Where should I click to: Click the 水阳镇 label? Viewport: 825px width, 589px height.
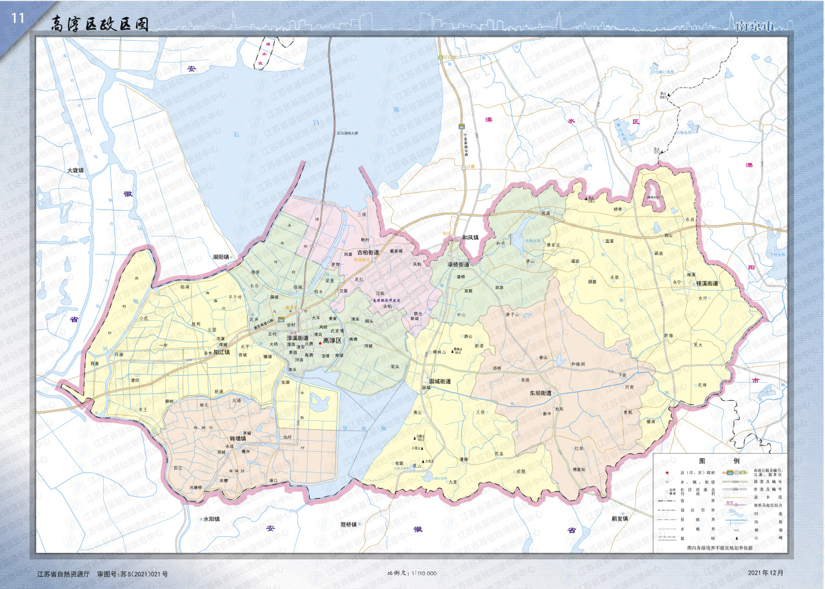coord(212,519)
